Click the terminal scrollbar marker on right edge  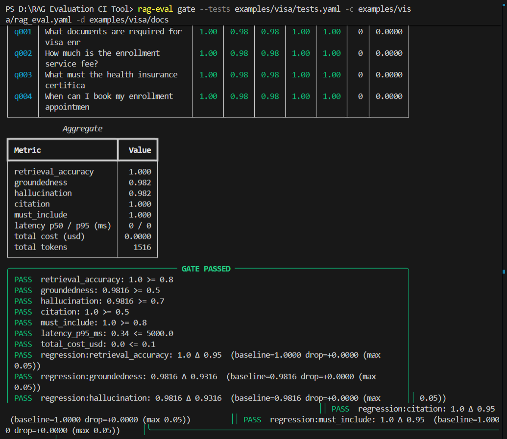coord(504,271)
